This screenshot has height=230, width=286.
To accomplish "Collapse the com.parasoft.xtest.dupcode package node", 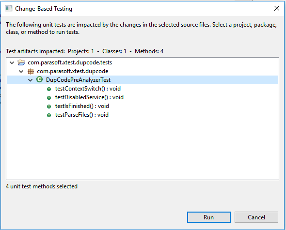I will coord(21,72).
